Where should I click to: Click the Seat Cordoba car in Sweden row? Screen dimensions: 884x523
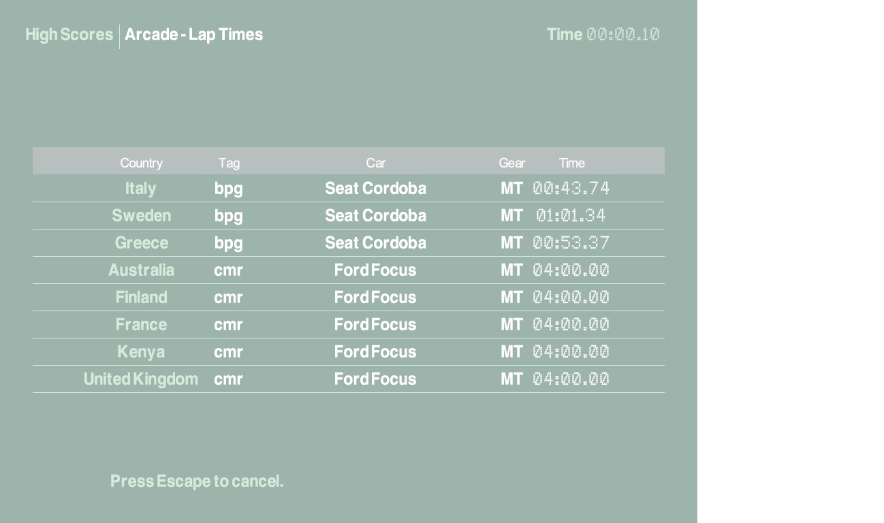pos(375,216)
